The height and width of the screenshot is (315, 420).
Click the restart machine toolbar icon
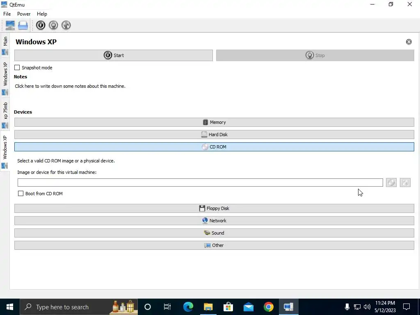(66, 25)
